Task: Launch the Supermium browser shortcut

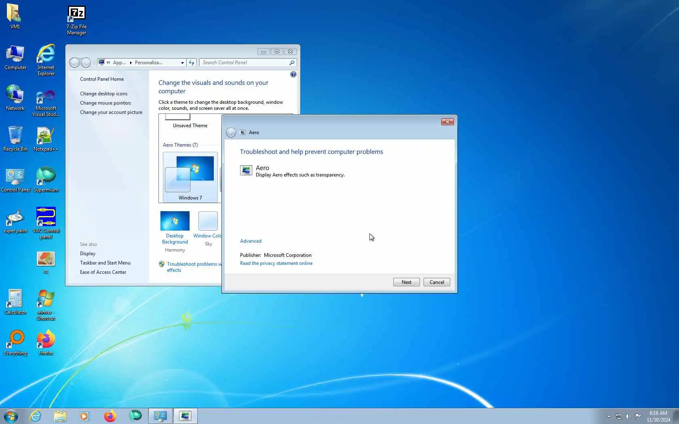Action: click(46, 180)
